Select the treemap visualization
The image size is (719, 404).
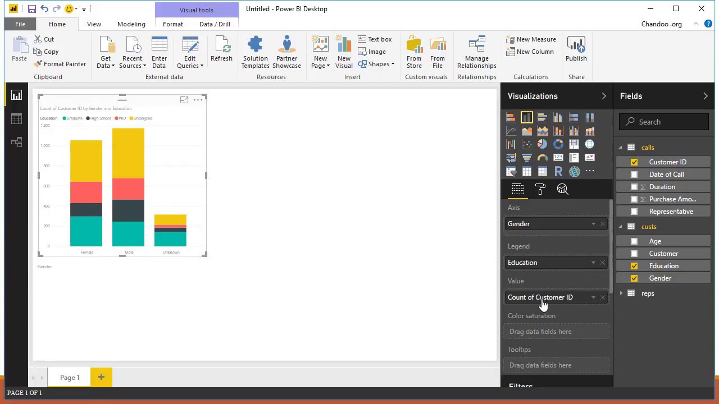(574, 144)
